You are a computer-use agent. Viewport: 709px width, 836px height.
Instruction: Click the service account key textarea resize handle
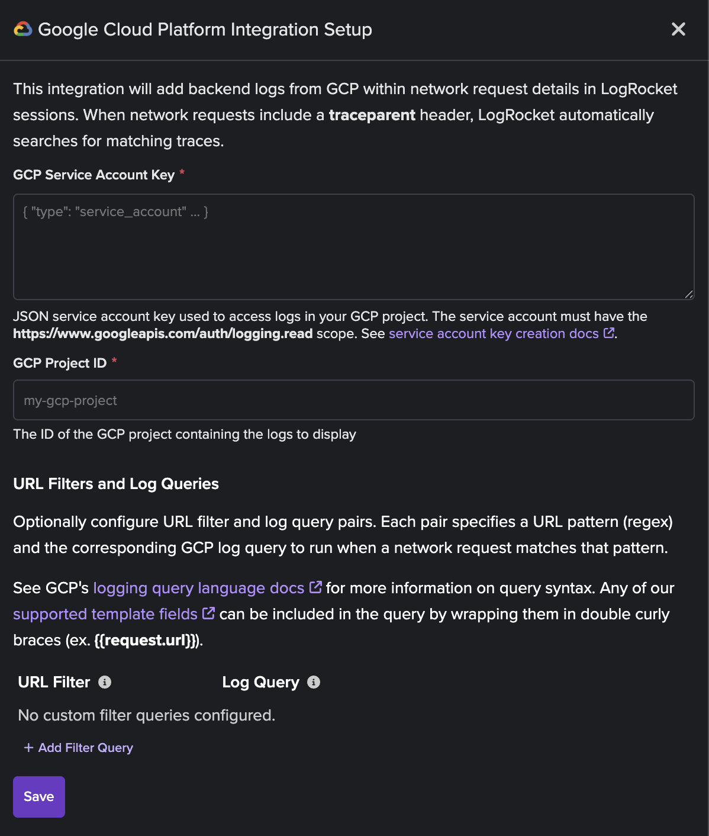click(688, 294)
